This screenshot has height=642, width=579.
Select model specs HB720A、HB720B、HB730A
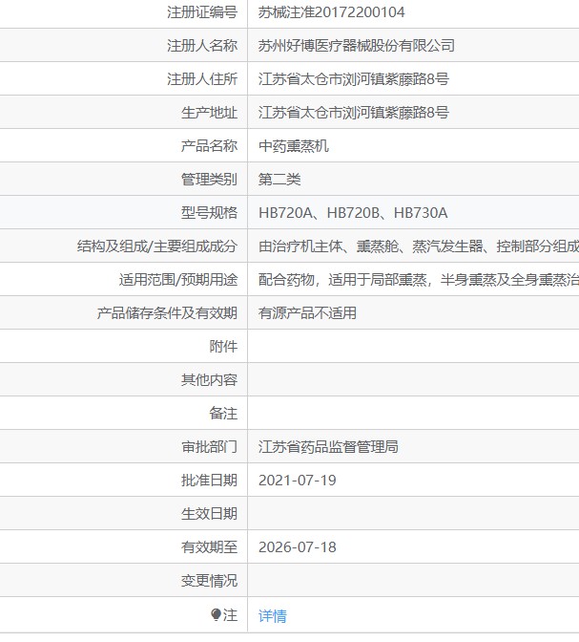353,213
